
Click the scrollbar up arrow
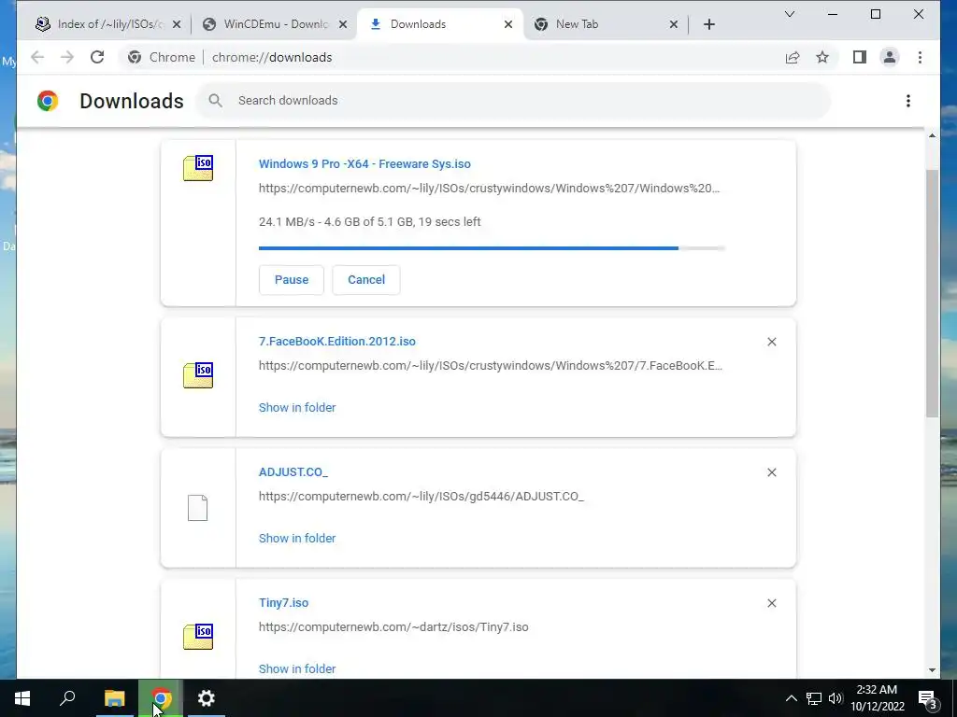(x=932, y=135)
